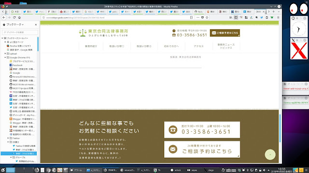
Task: Click the bookmark search field
Action: (20, 32)
